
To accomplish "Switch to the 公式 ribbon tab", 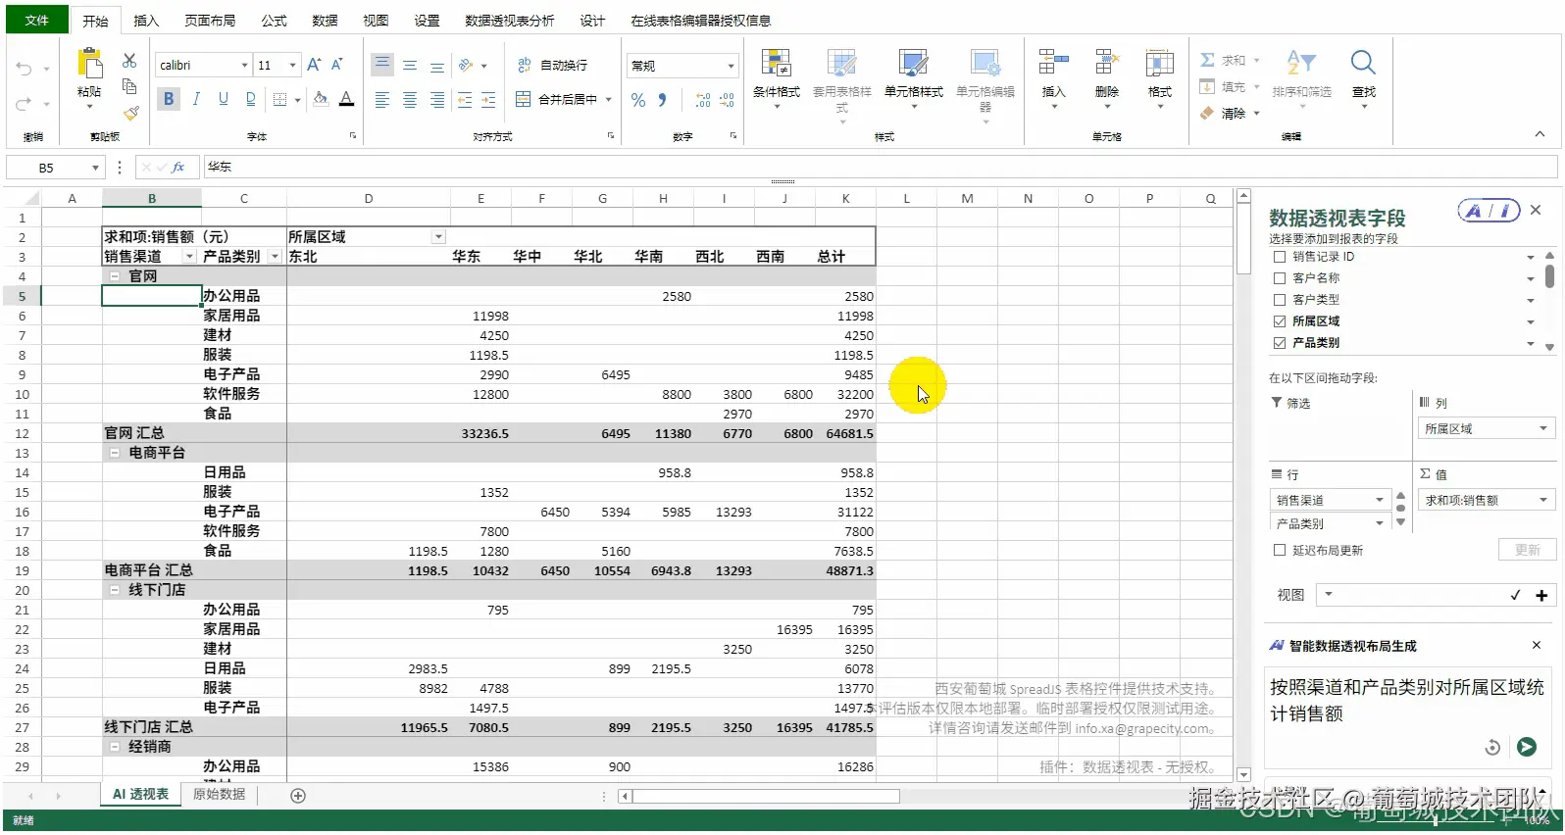I will click(x=275, y=21).
